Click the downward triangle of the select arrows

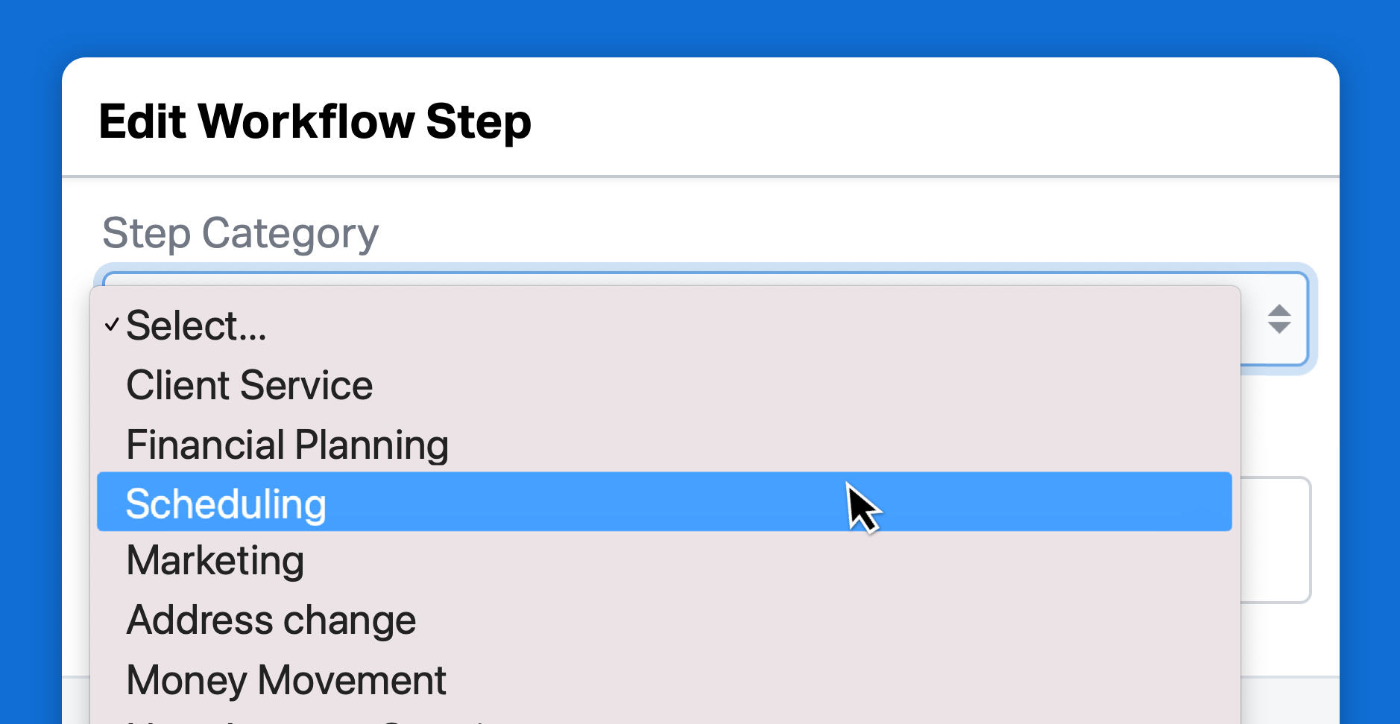(1279, 328)
